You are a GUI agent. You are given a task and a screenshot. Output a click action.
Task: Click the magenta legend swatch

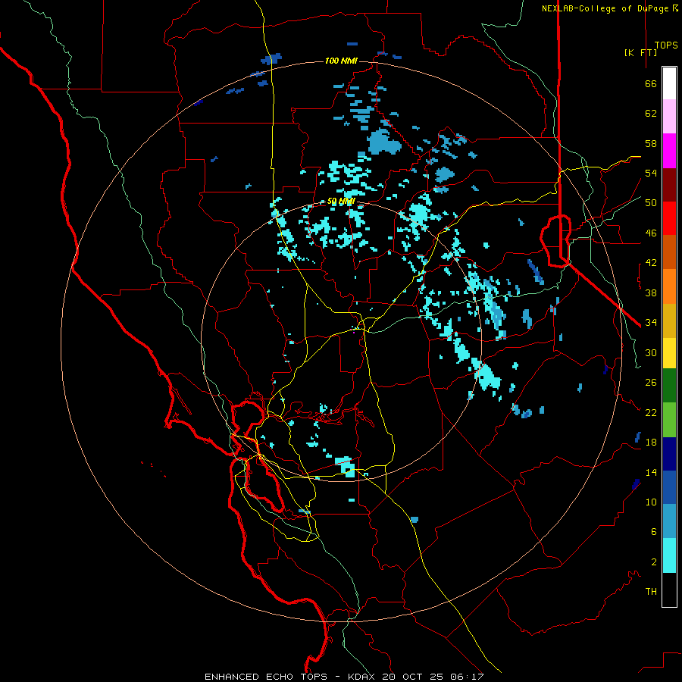click(669, 151)
